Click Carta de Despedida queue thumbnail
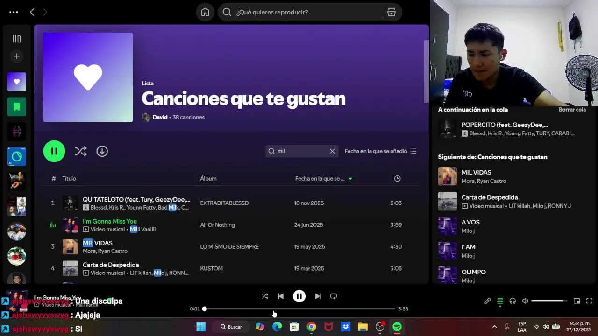This screenshot has height=336, width=598. coord(448,202)
